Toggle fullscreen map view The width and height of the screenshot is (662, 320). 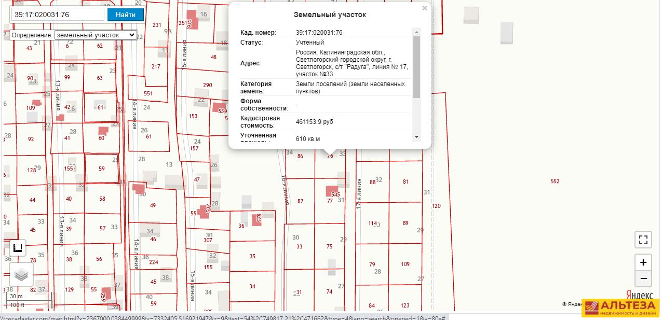point(643,240)
